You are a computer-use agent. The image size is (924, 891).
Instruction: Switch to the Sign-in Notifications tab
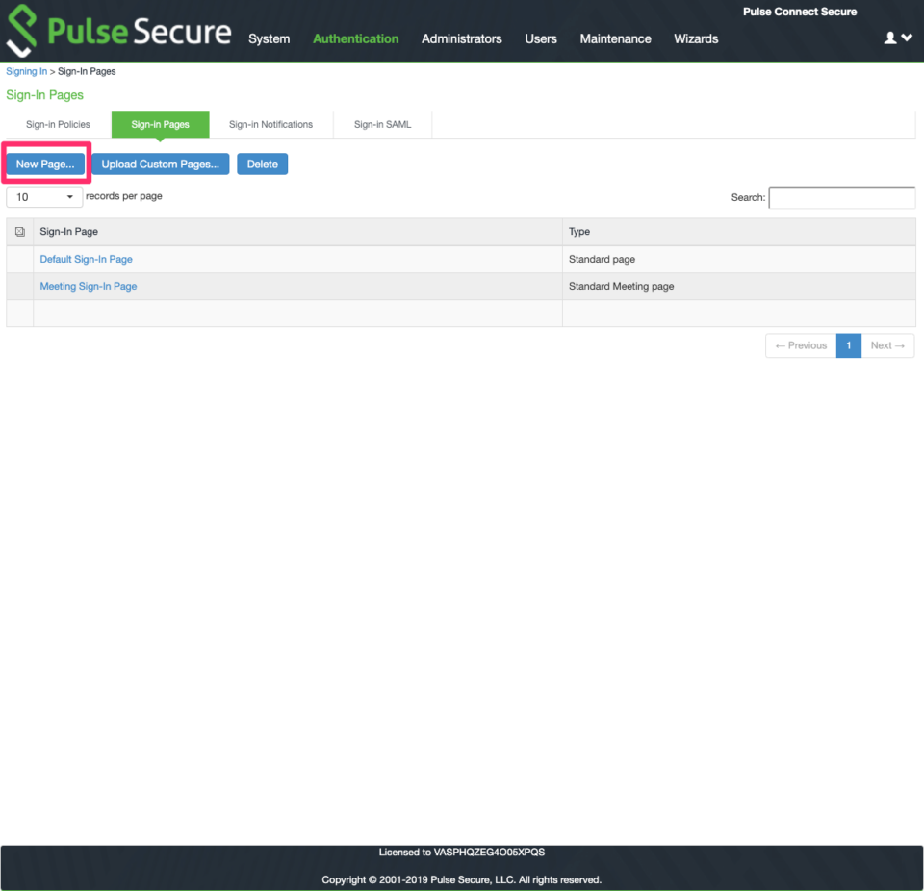point(270,124)
